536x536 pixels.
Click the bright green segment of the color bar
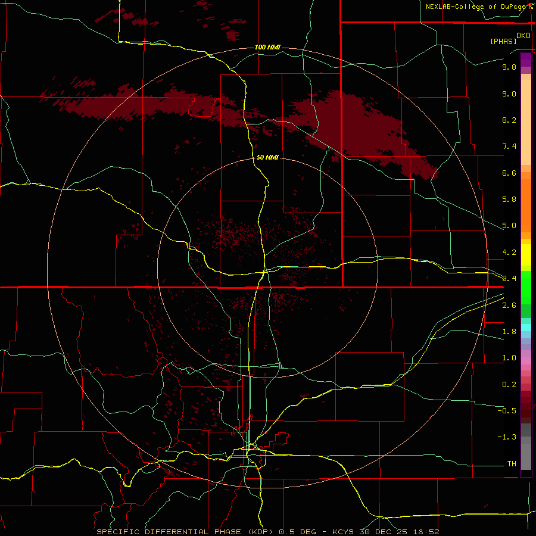pos(526,287)
